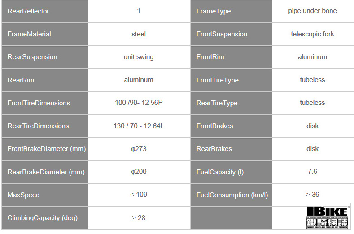This screenshot has width=354, height=234.
Task: Click the FrontTireDimensions label
Action: (39, 103)
